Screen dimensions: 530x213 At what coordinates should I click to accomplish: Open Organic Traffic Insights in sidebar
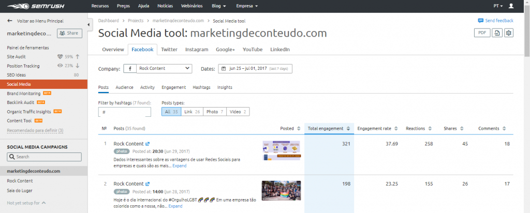tap(29, 112)
